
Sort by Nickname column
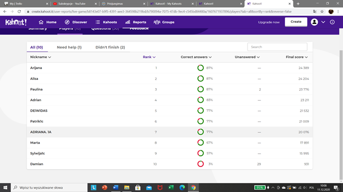41,57
